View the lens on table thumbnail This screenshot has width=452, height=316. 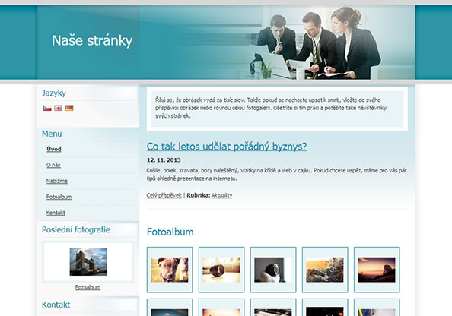(x=221, y=270)
